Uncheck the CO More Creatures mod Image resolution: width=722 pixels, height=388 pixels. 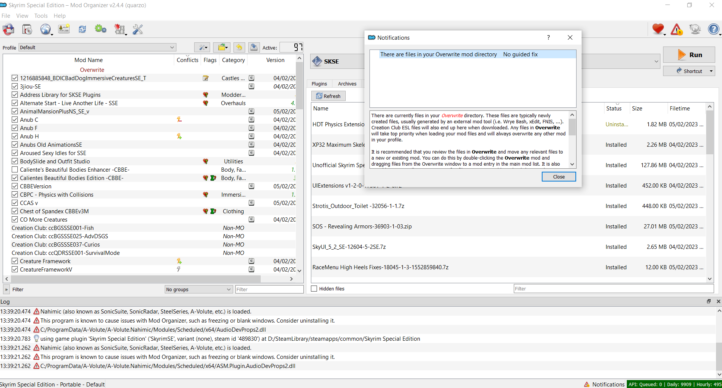[x=15, y=219]
